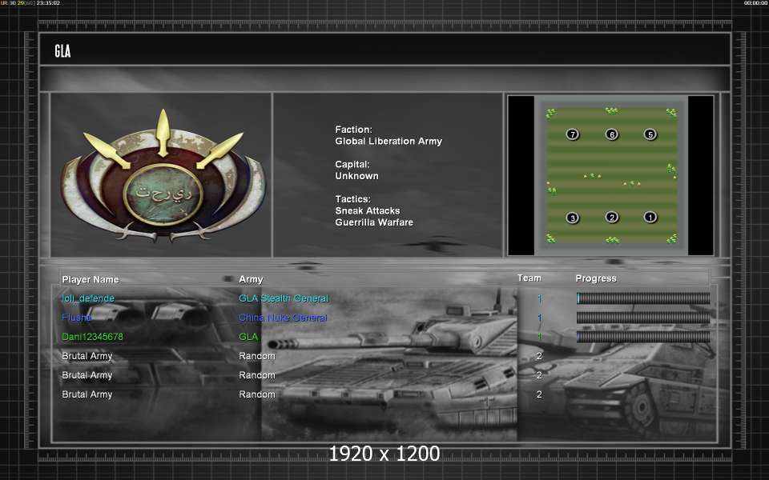Viewport: 769px width, 480px height.
Task: Click team number for Flusha
Action: tap(539, 318)
